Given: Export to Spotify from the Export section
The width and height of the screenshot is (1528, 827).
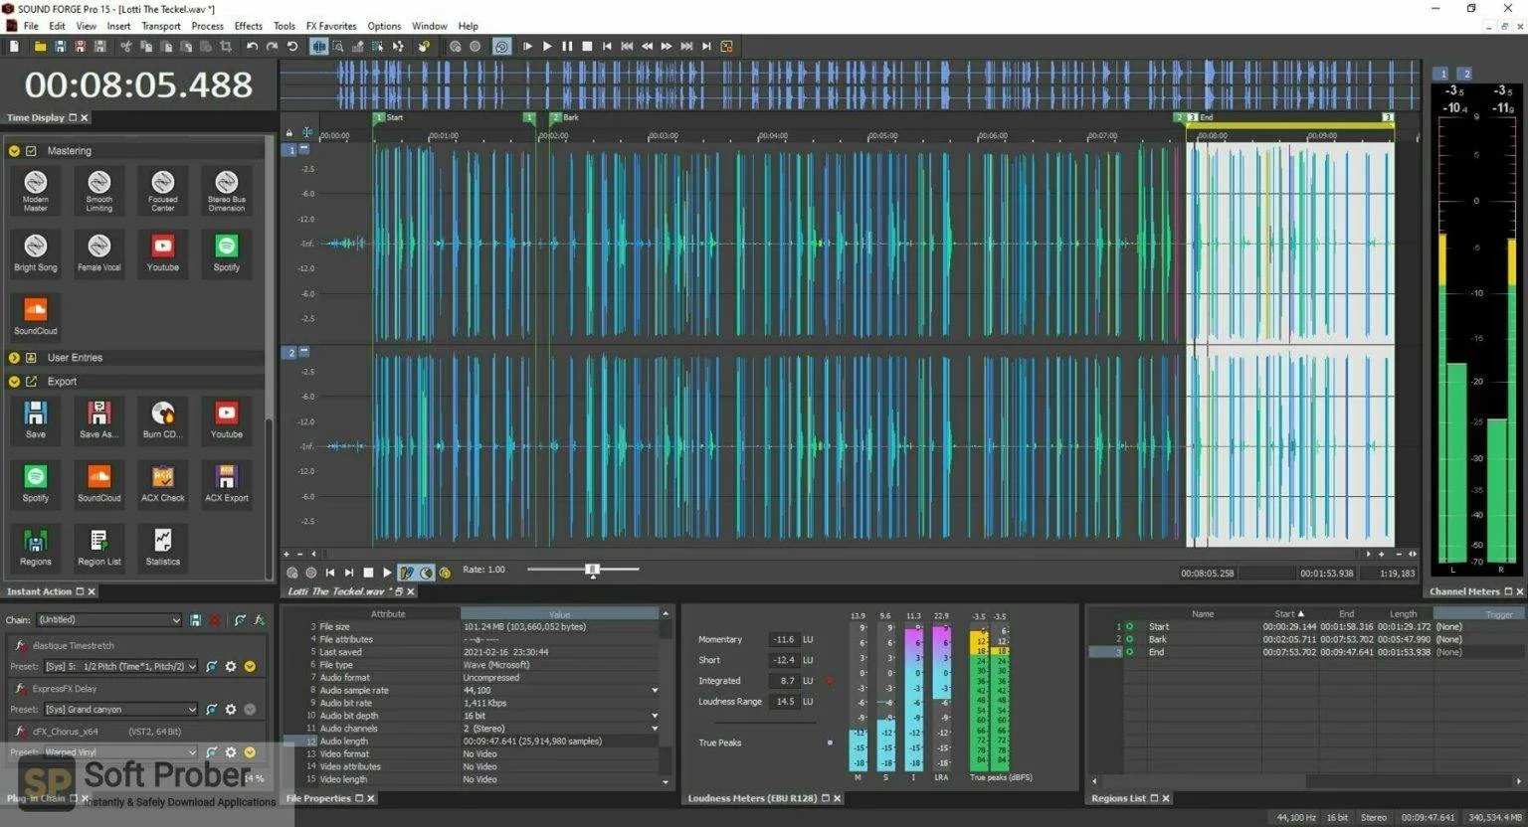Looking at the screenshot, I should pyautogui.click(x=36, y=483).
